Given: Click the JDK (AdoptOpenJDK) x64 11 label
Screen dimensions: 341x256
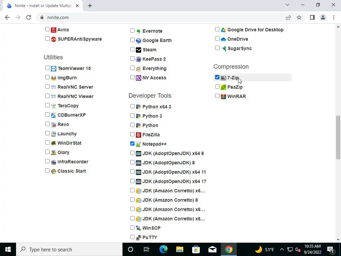Looking at the screenshot, I should [x=174, y=172].
